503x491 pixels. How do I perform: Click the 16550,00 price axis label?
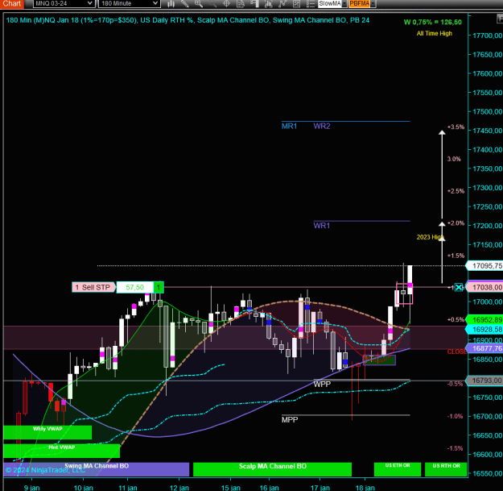(488, 473)
